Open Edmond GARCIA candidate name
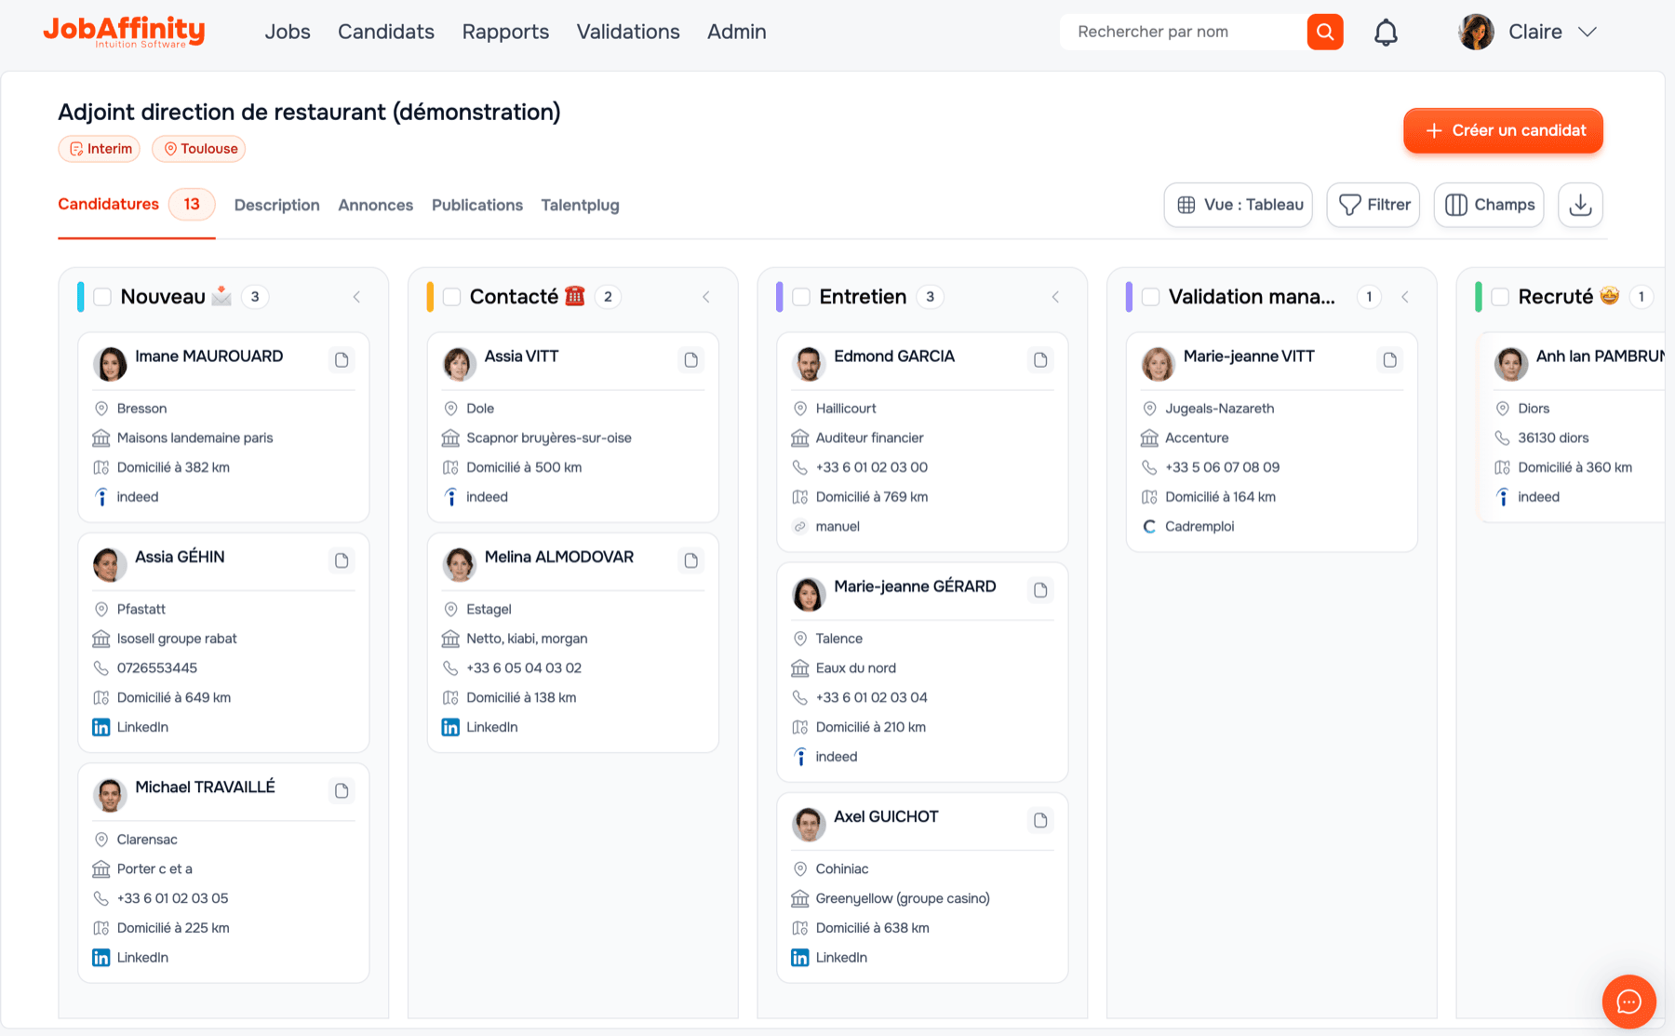The height and width of the screenshot is (1036, 1675). coord(894,357)
